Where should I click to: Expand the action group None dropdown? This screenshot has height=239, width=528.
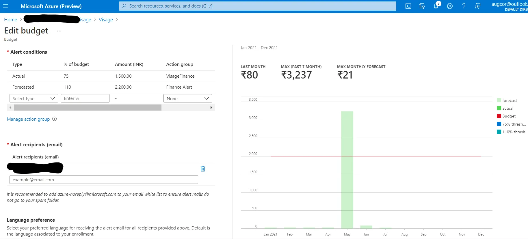coord(187,98)
